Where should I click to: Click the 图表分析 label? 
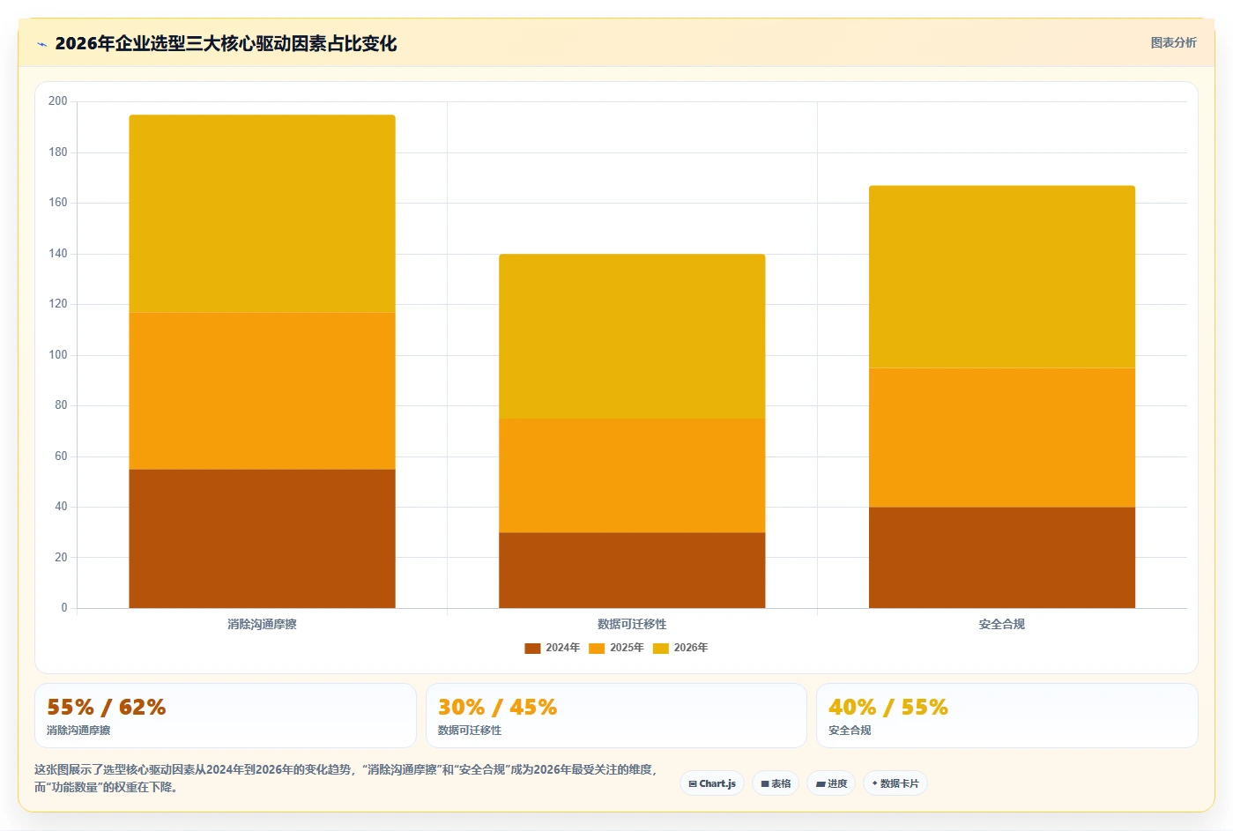(x=1173, y=42)
